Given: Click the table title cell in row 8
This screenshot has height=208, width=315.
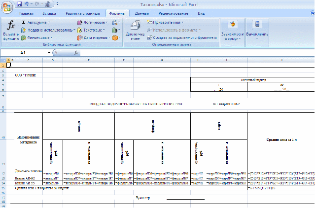Looking at the screenshot, I should [x=136, y=104].
